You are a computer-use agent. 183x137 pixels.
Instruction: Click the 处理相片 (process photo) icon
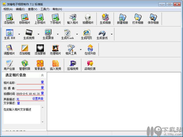coord(56,48)
